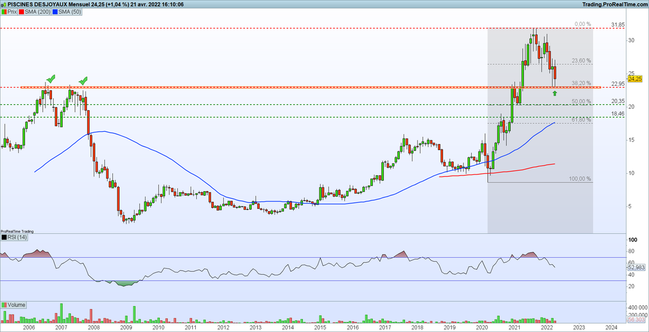Click the candlestick icon in the title bar

pyautogui.click(x=4, y=4)
